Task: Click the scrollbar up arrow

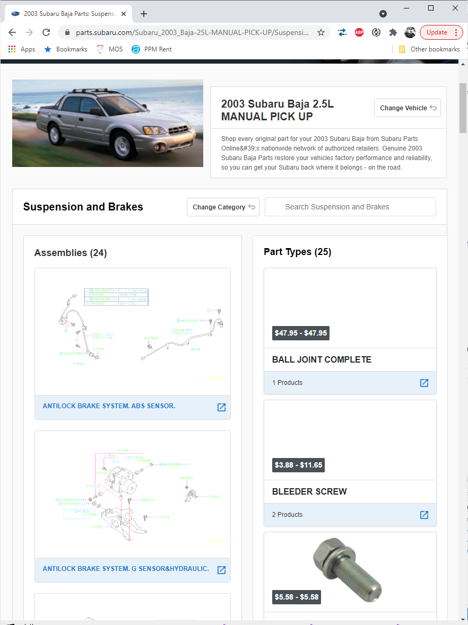Action: click(463, 64)
